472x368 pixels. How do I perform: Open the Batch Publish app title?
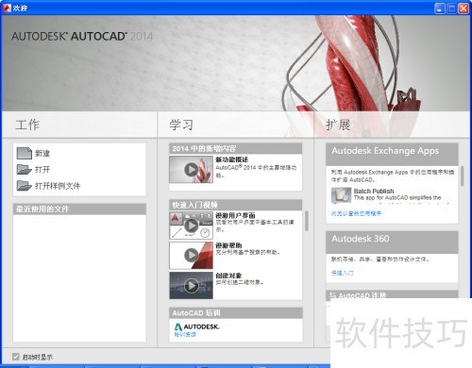point(374,191)
